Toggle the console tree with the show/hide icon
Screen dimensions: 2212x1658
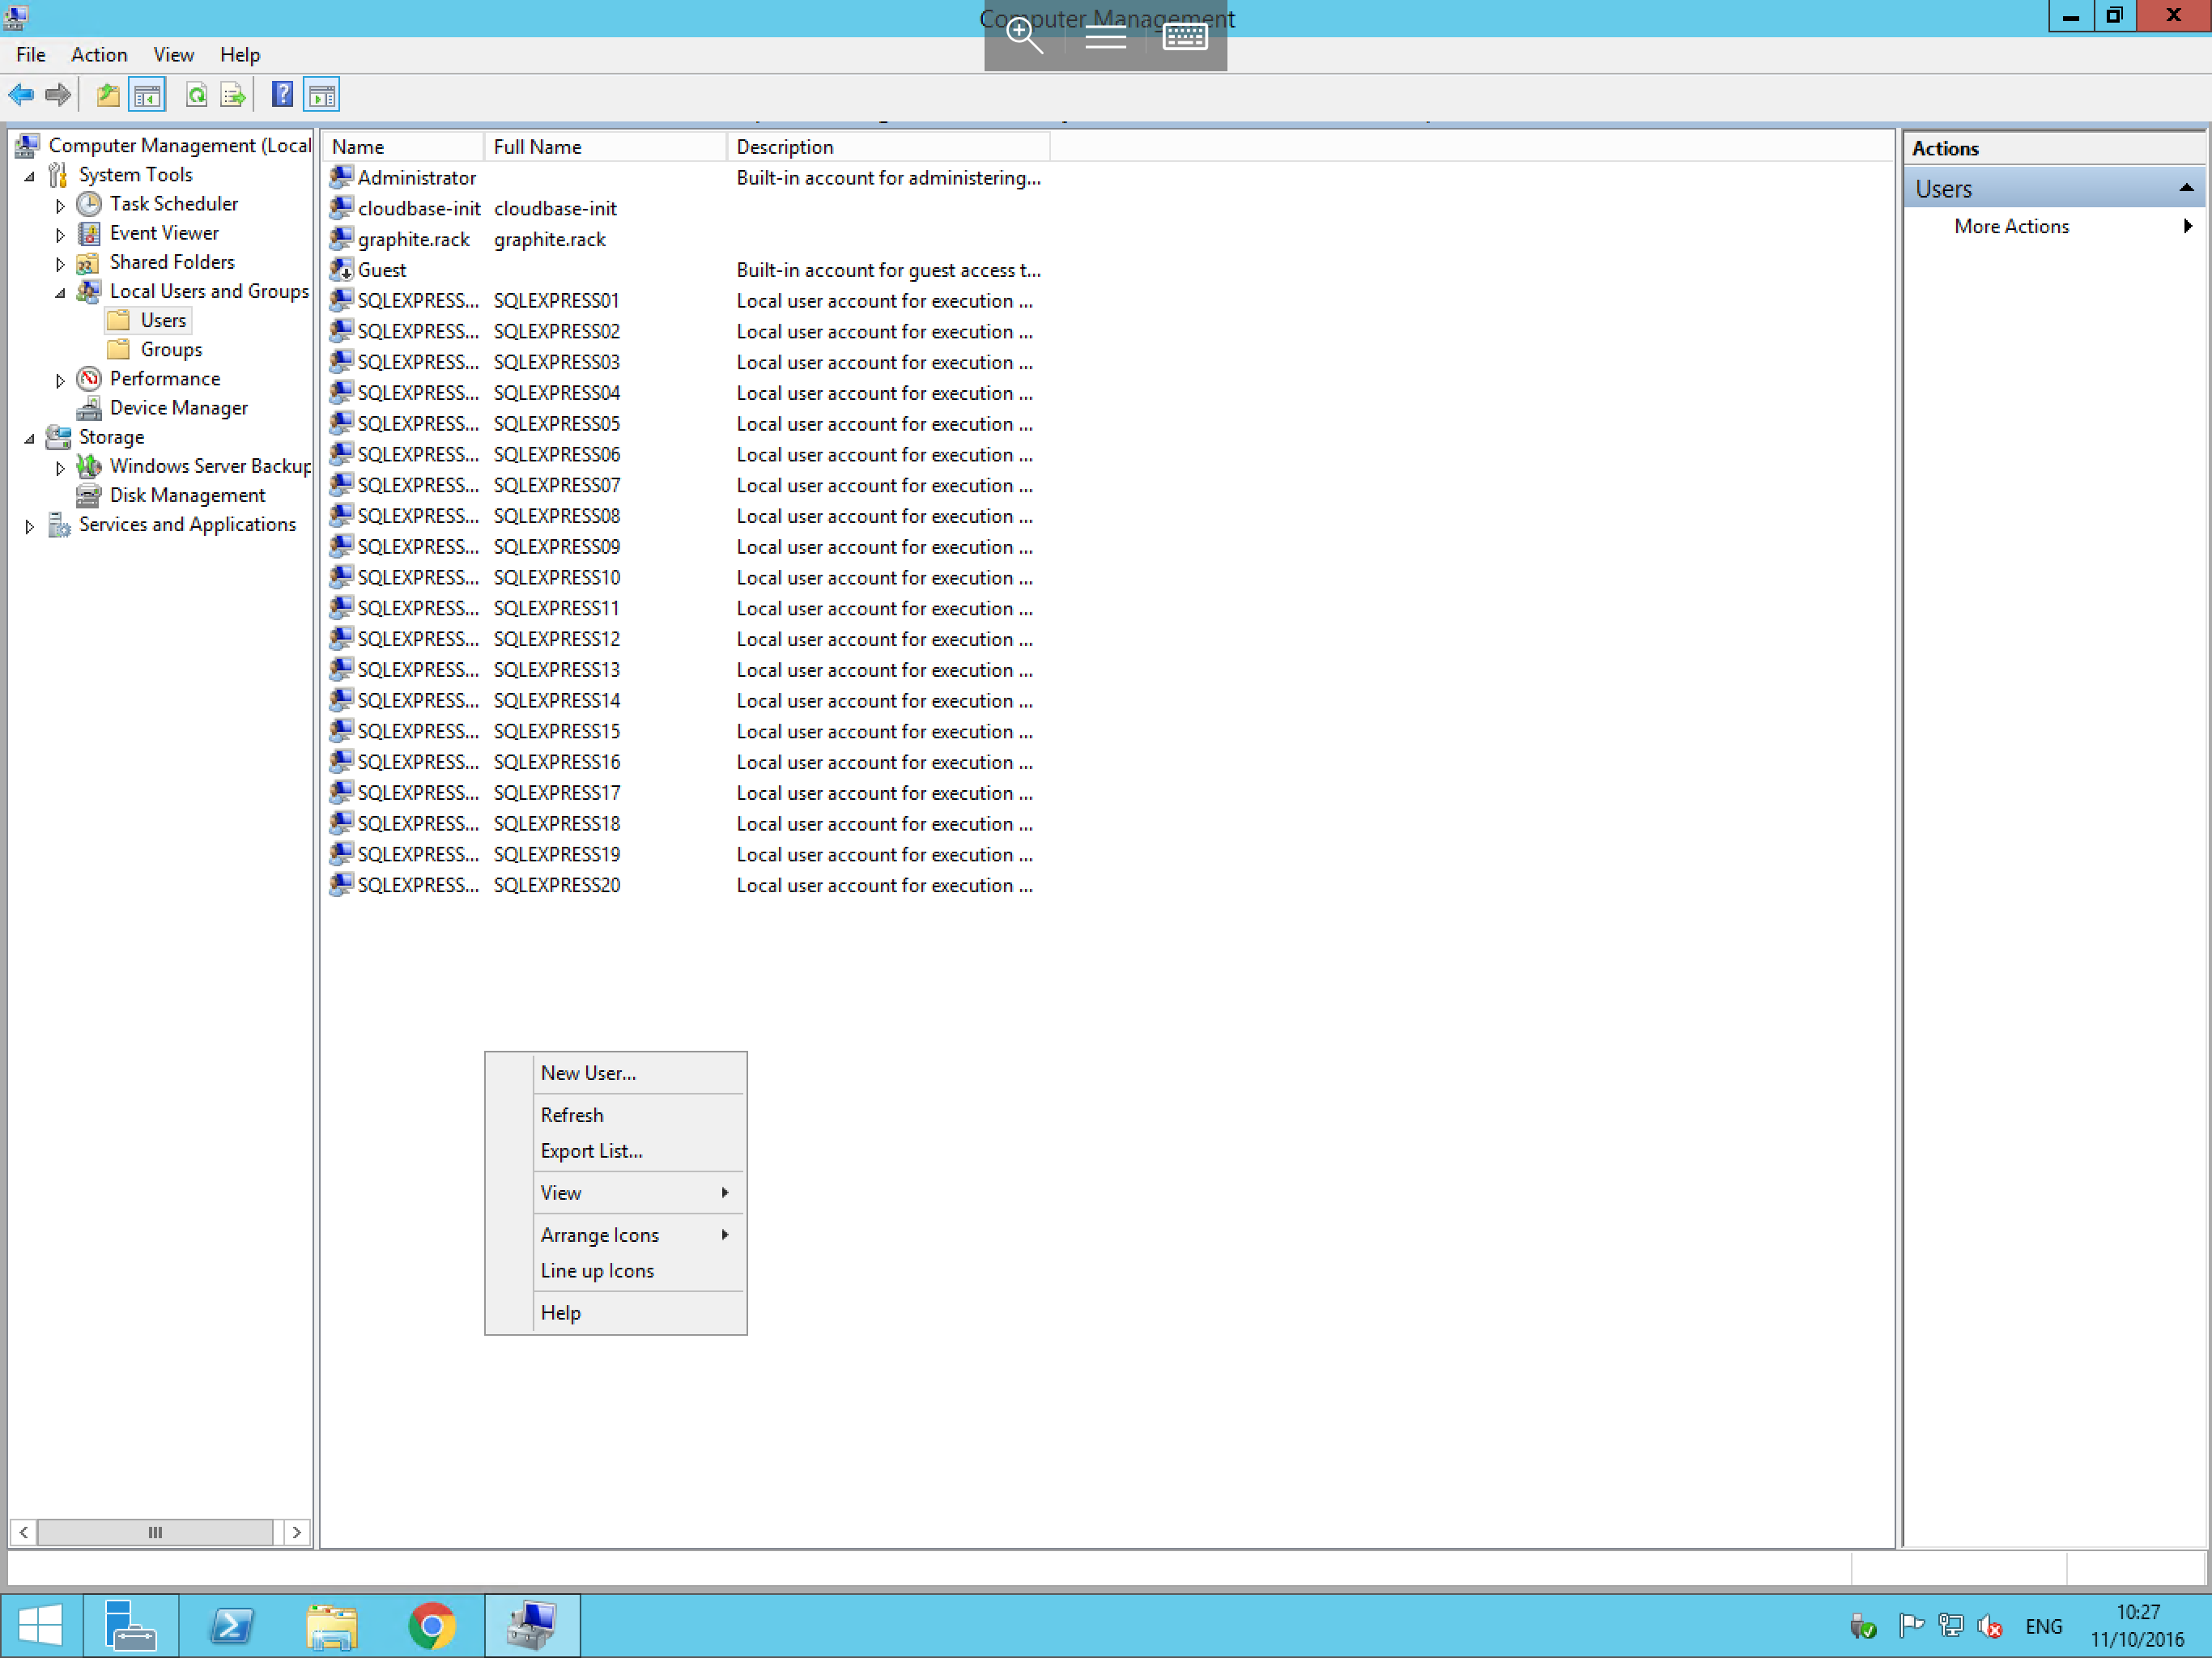click(x=147, y=94)
